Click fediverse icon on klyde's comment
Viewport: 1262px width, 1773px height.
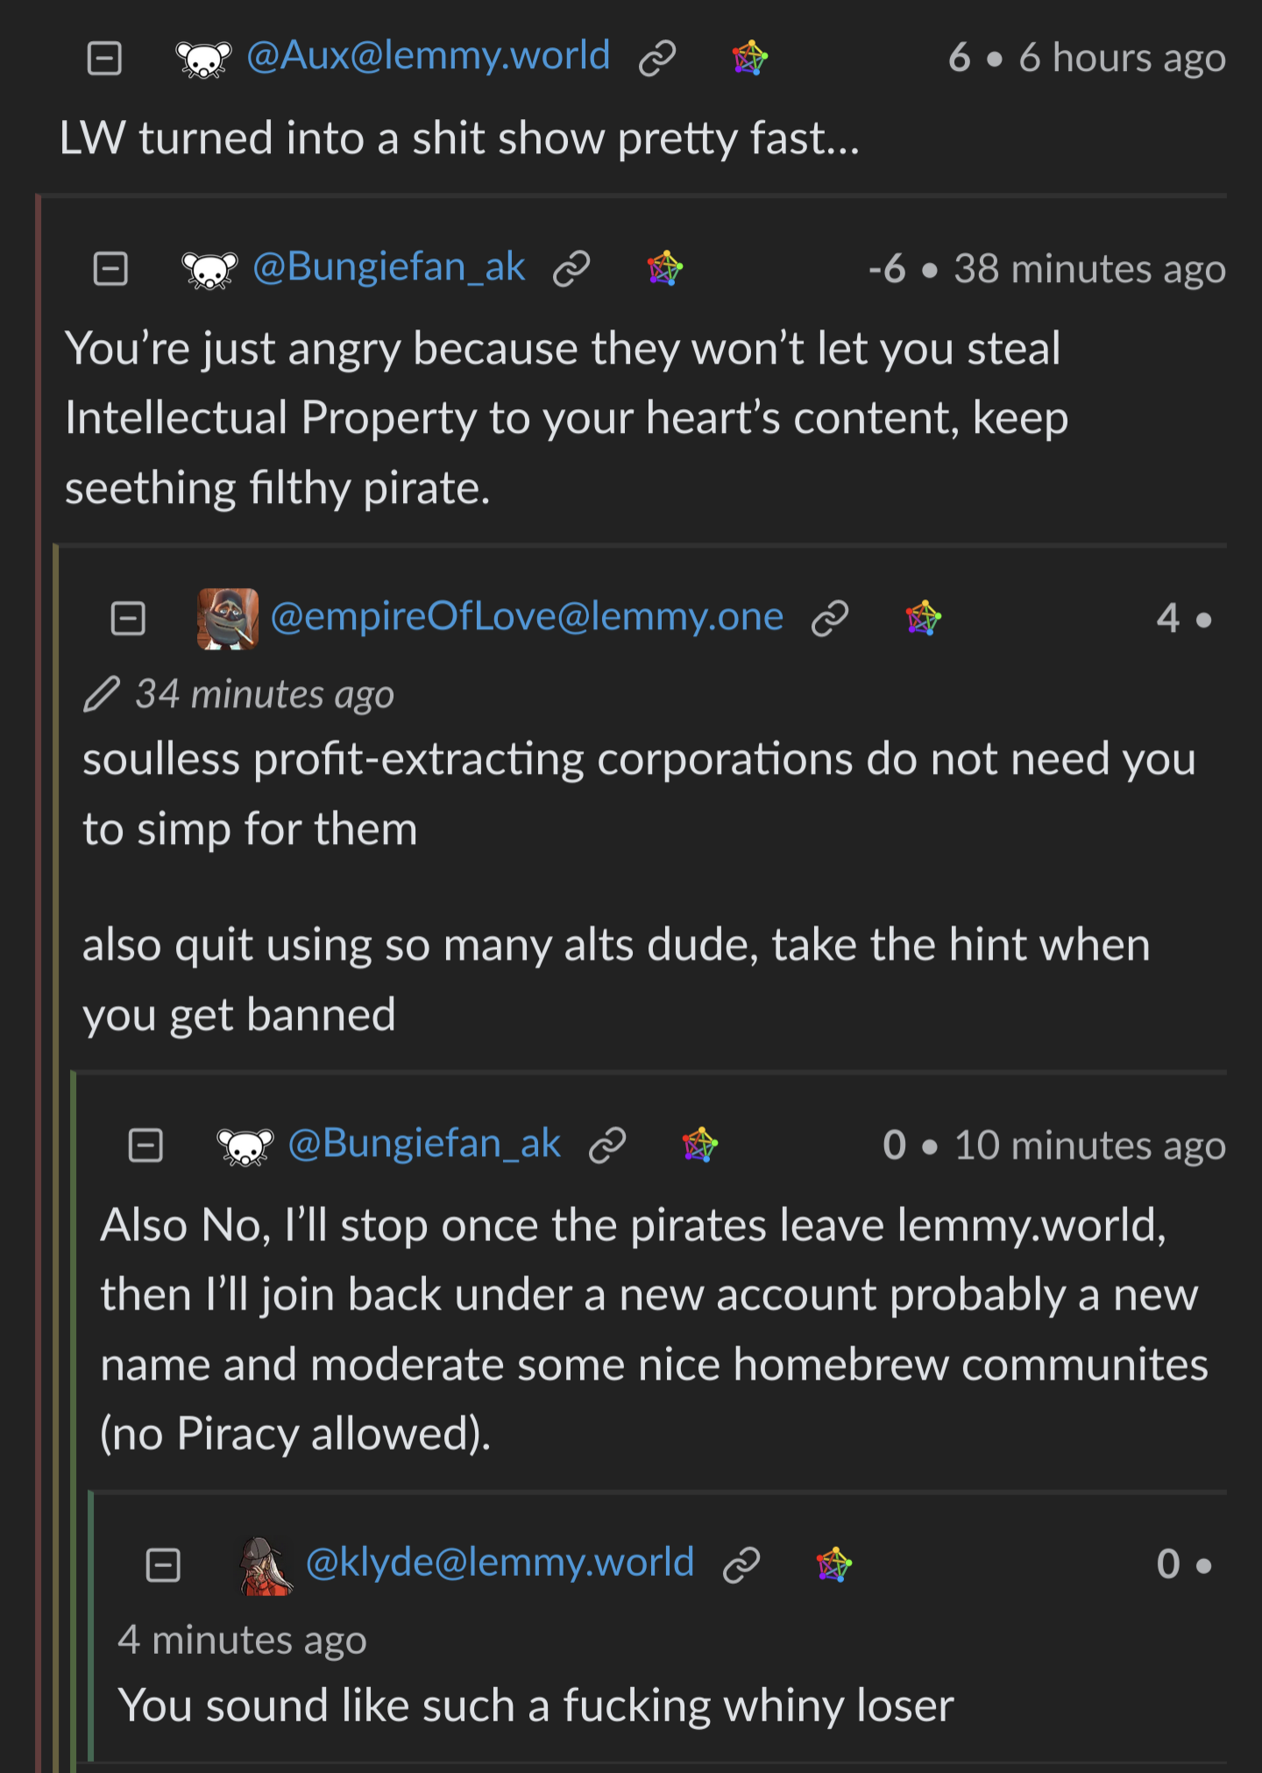[x=833, y=1565]
